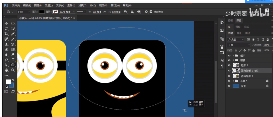Expand the 嘴巴 layer group

[x=233, y=55]
